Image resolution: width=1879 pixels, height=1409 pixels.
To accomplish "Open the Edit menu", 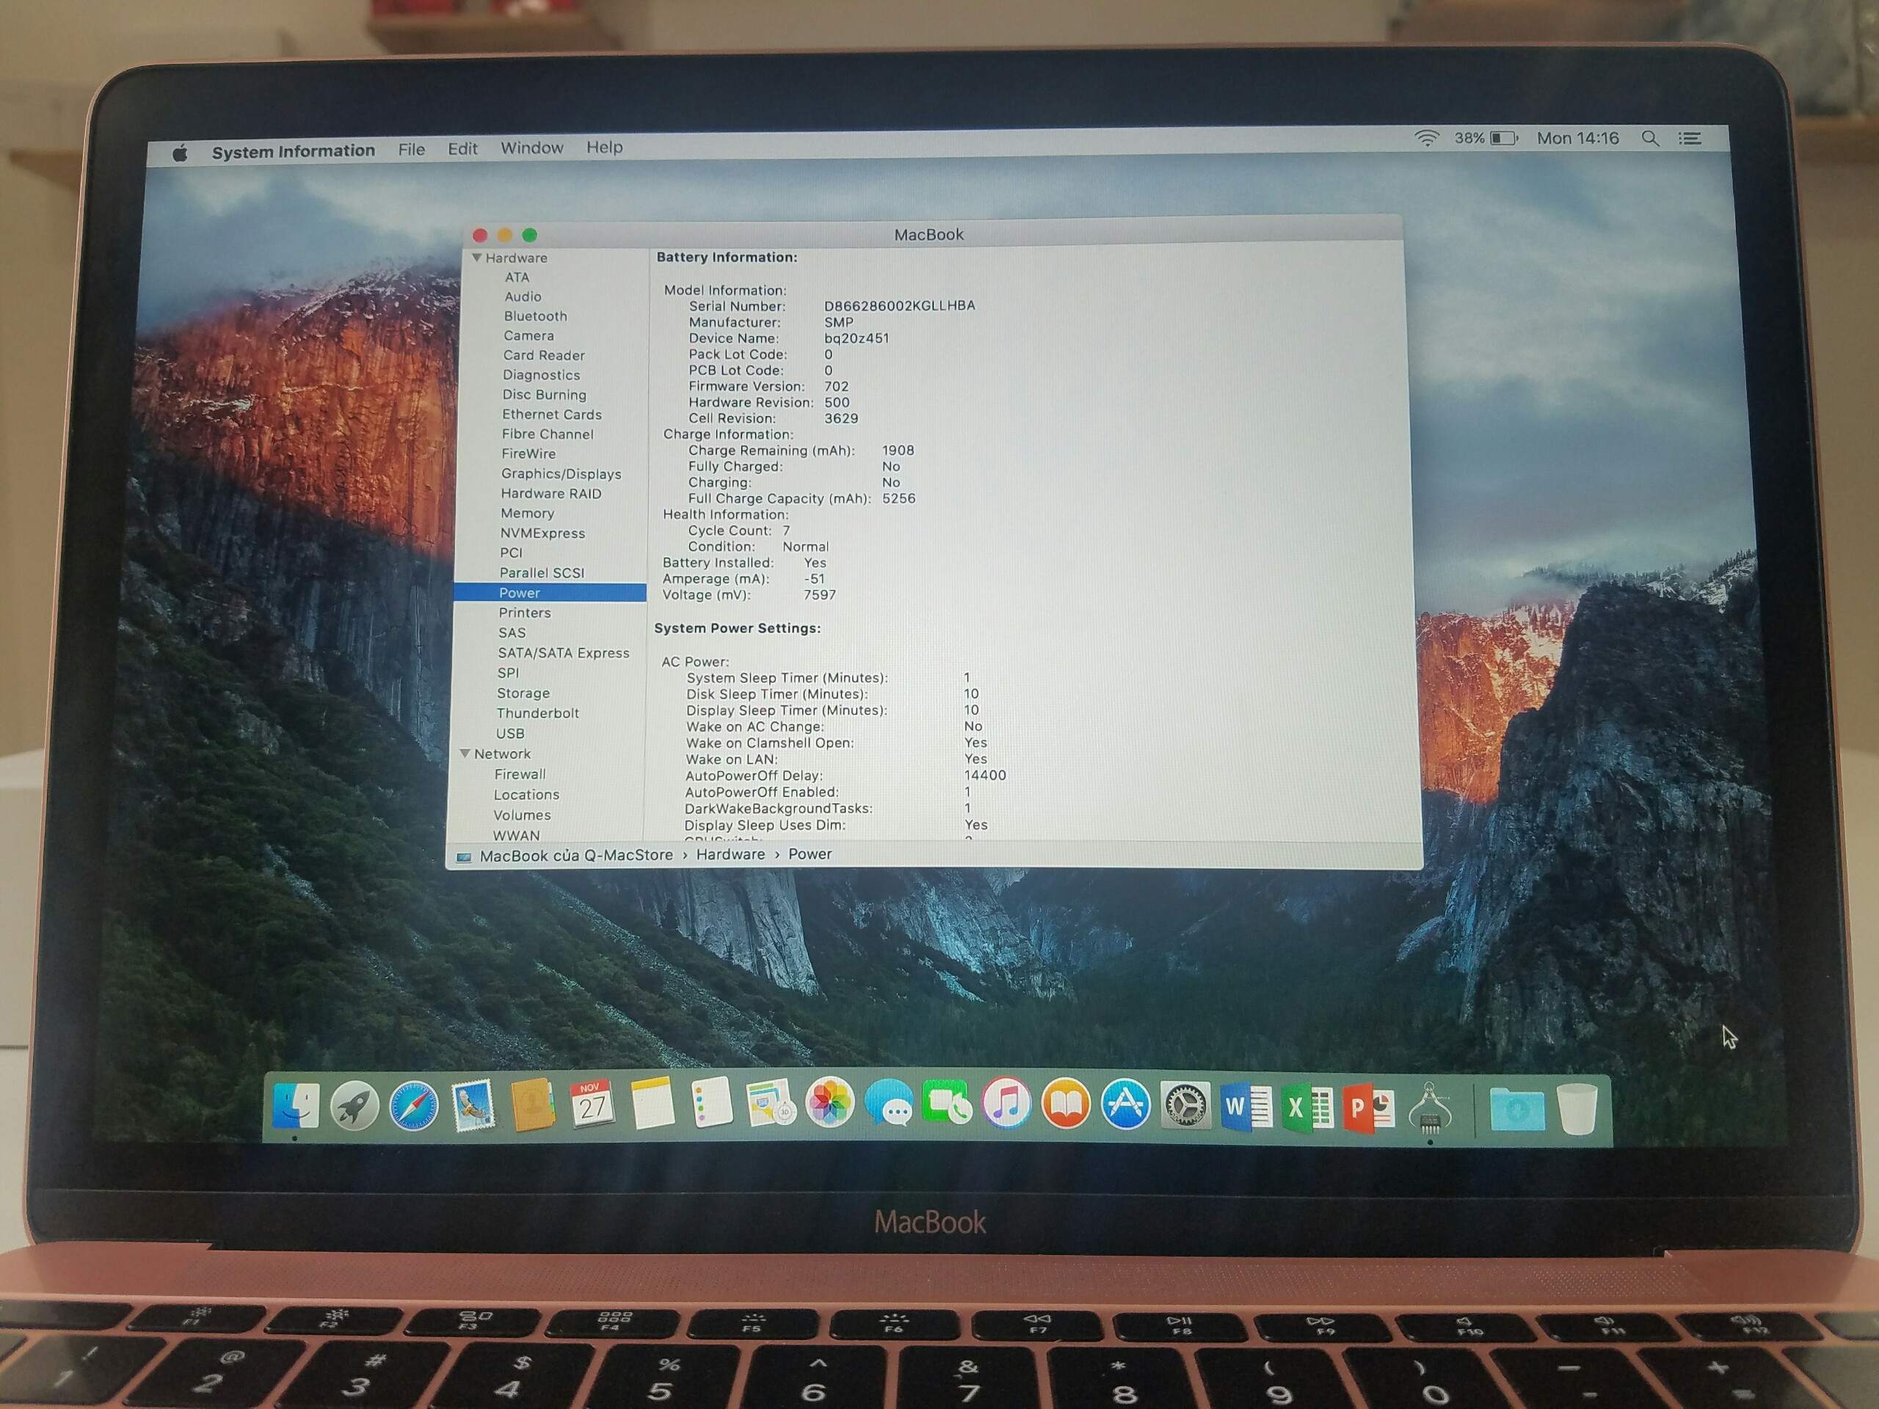I will 462,149.
